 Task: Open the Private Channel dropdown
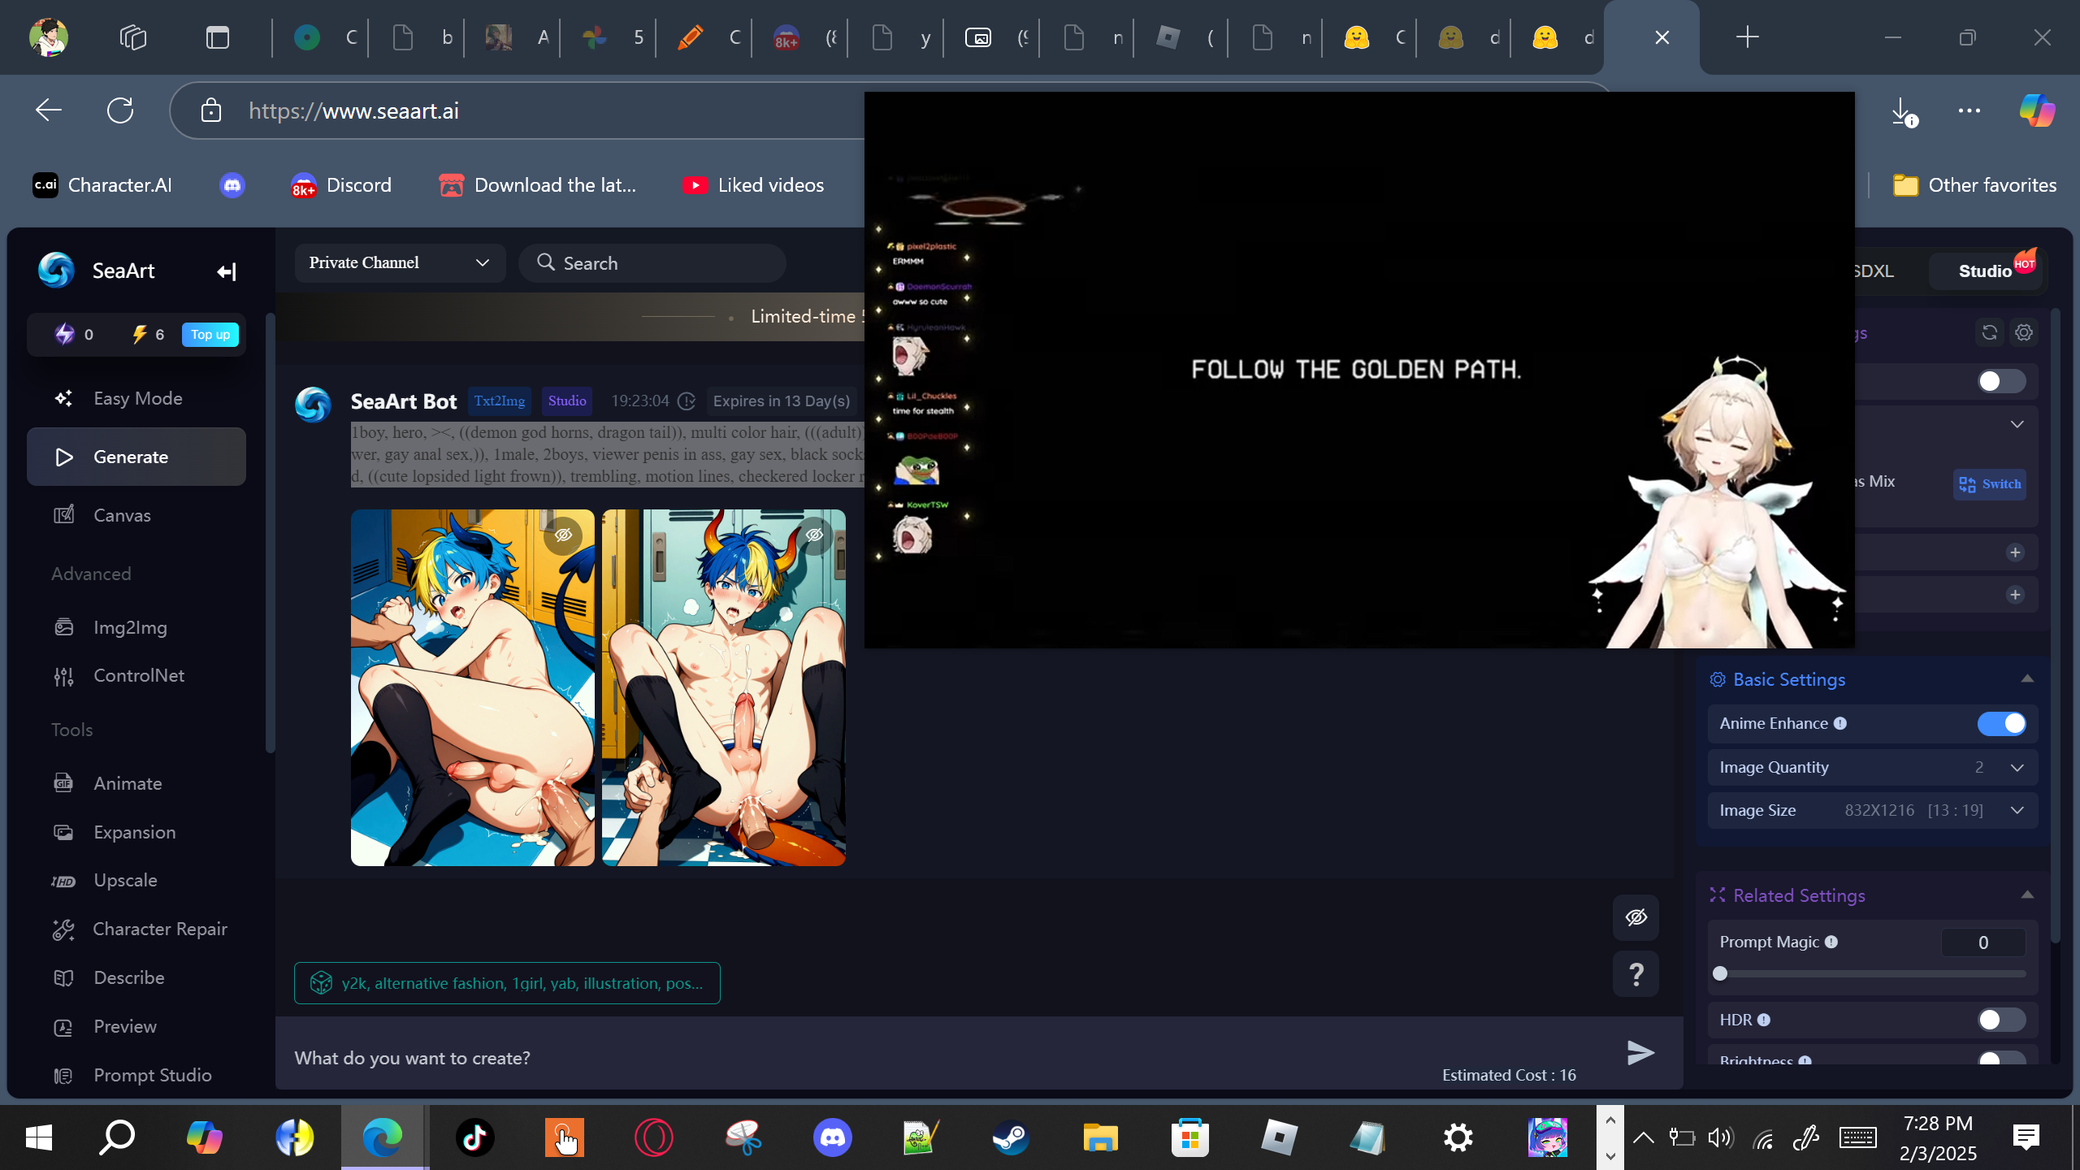click(x=400, y=263)
